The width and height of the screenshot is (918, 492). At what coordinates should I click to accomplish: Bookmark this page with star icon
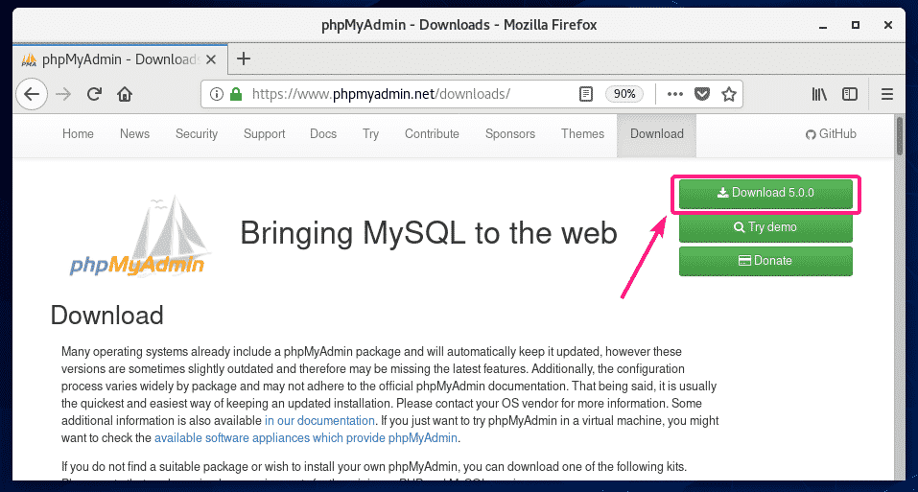pos(729,94)
